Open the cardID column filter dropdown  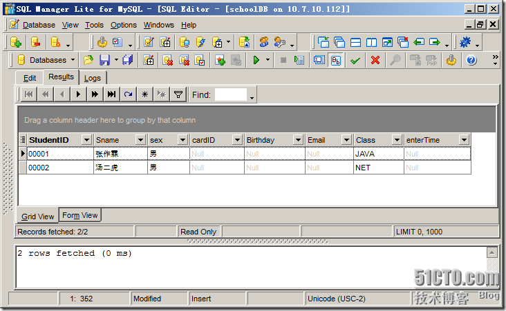tap(237, 140)
